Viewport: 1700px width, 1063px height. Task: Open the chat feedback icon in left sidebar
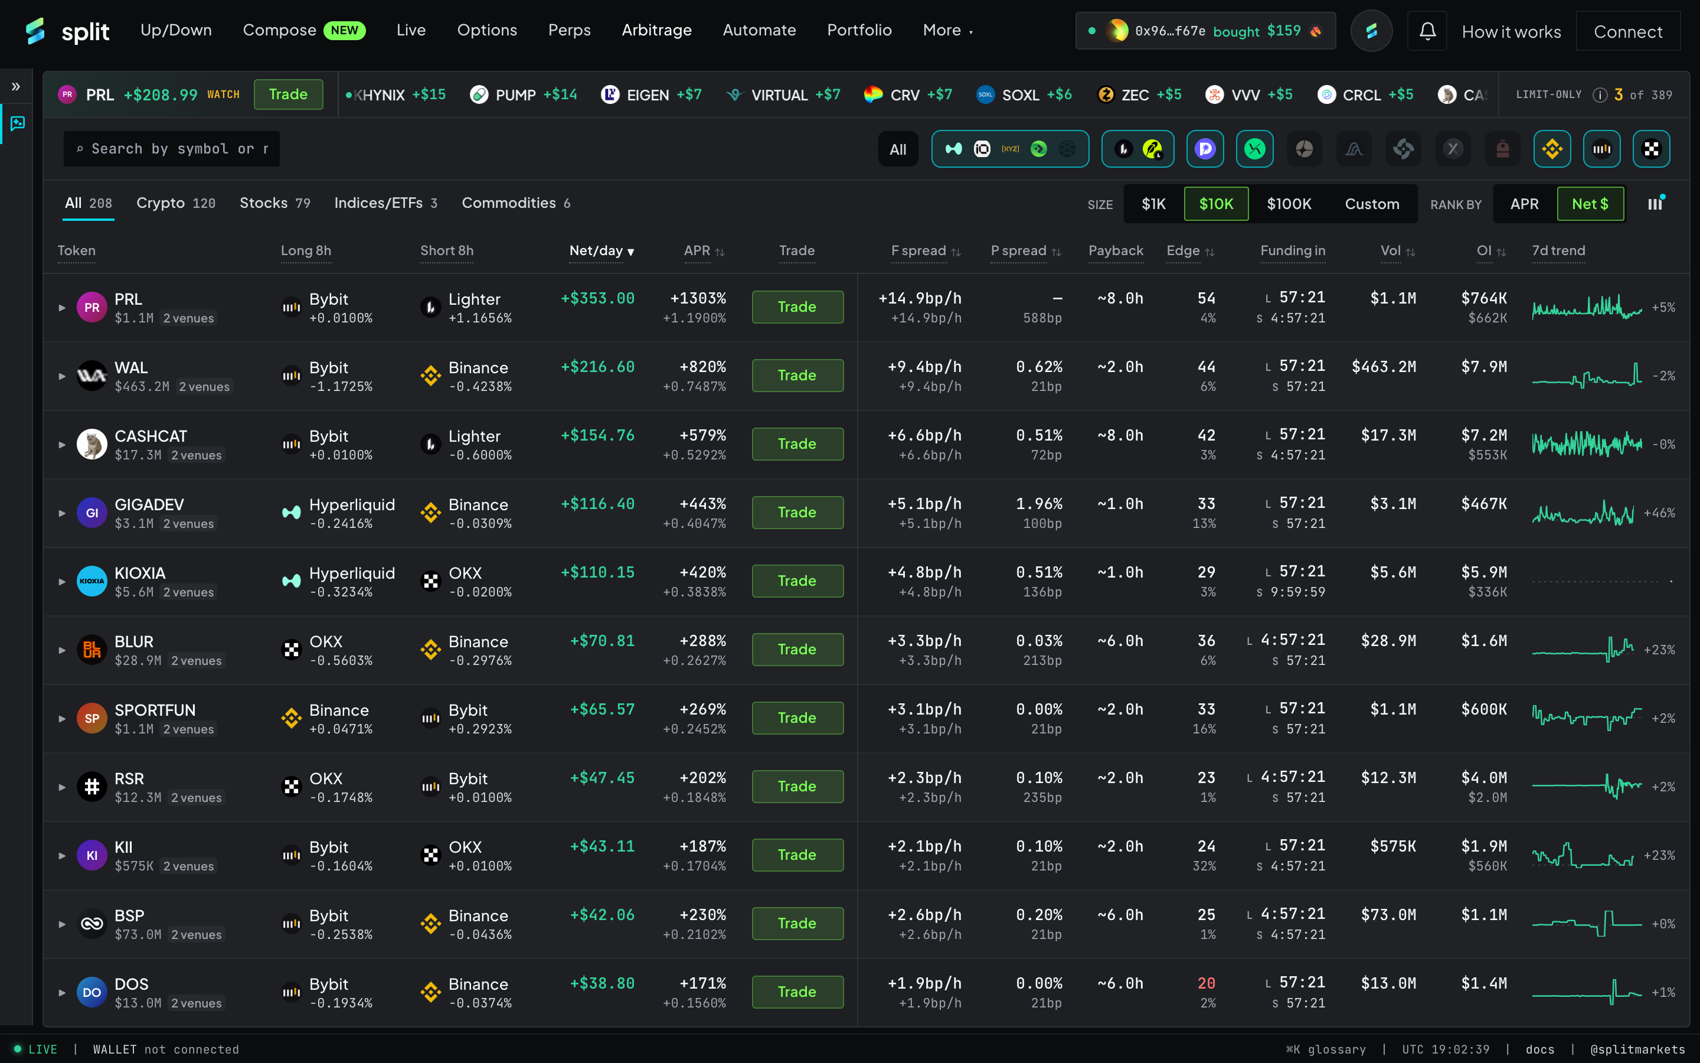click(18, 124)
